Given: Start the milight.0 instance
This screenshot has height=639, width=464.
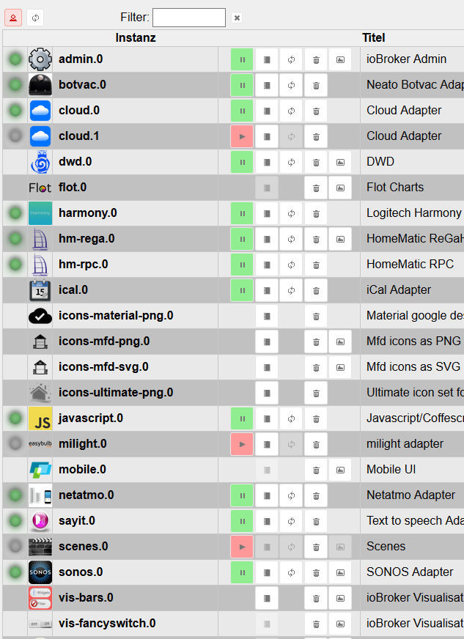Looking at the screenshot, I should click(x=242, y=444).
